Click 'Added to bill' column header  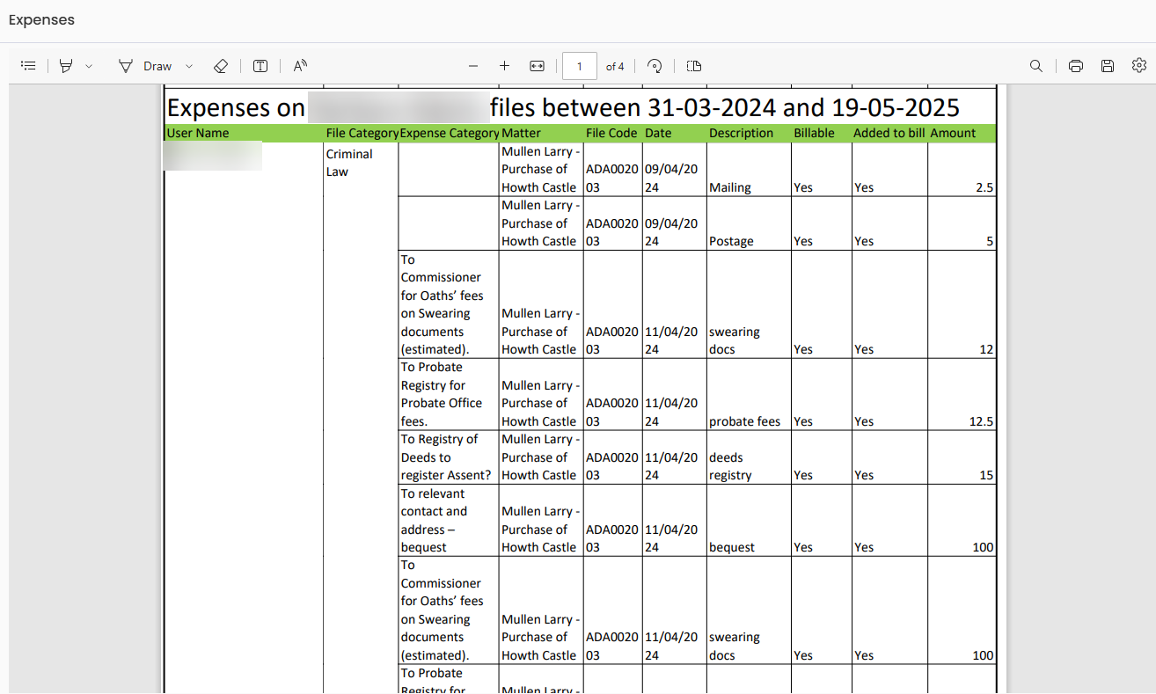[x=889, y=133]
